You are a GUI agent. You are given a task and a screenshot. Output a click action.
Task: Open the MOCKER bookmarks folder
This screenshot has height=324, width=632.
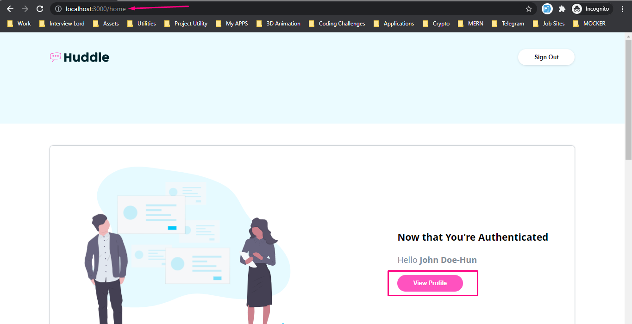point(589,24)
